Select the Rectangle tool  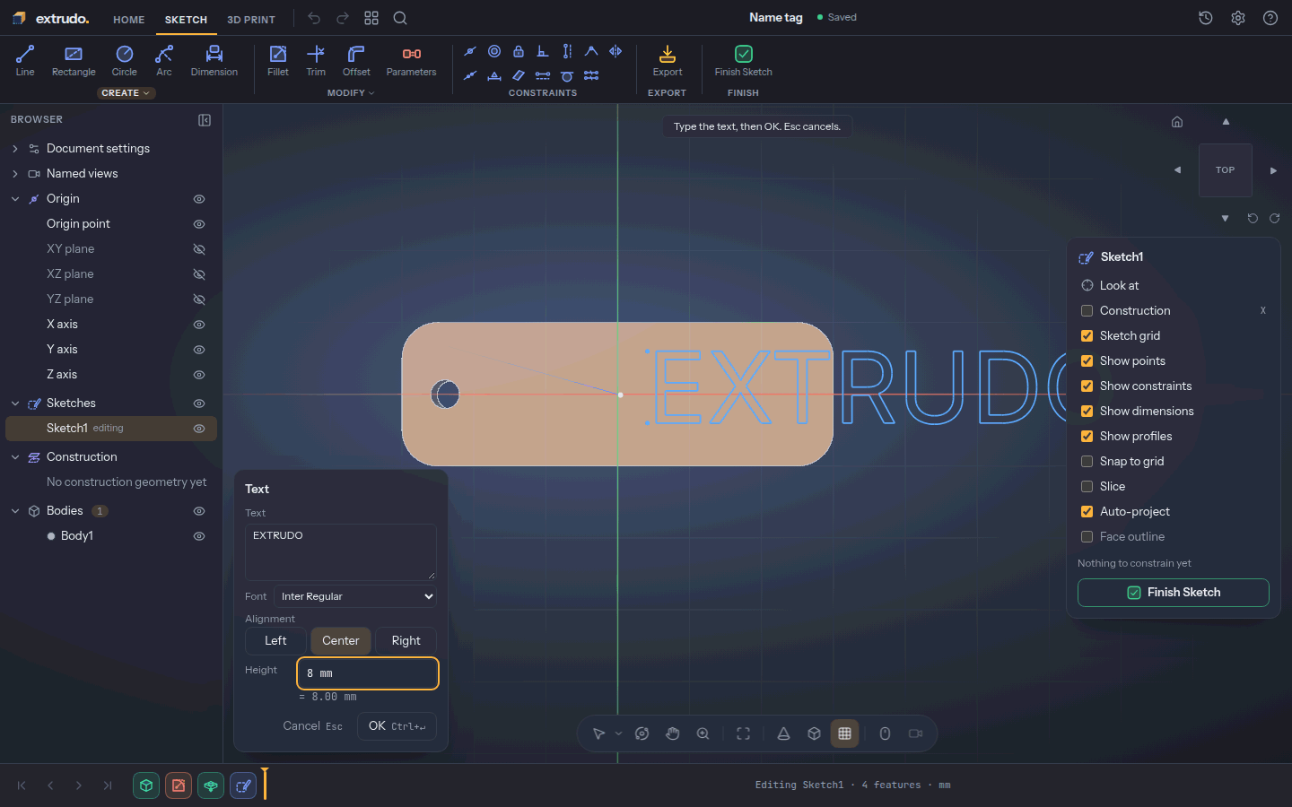pos(74,61)
